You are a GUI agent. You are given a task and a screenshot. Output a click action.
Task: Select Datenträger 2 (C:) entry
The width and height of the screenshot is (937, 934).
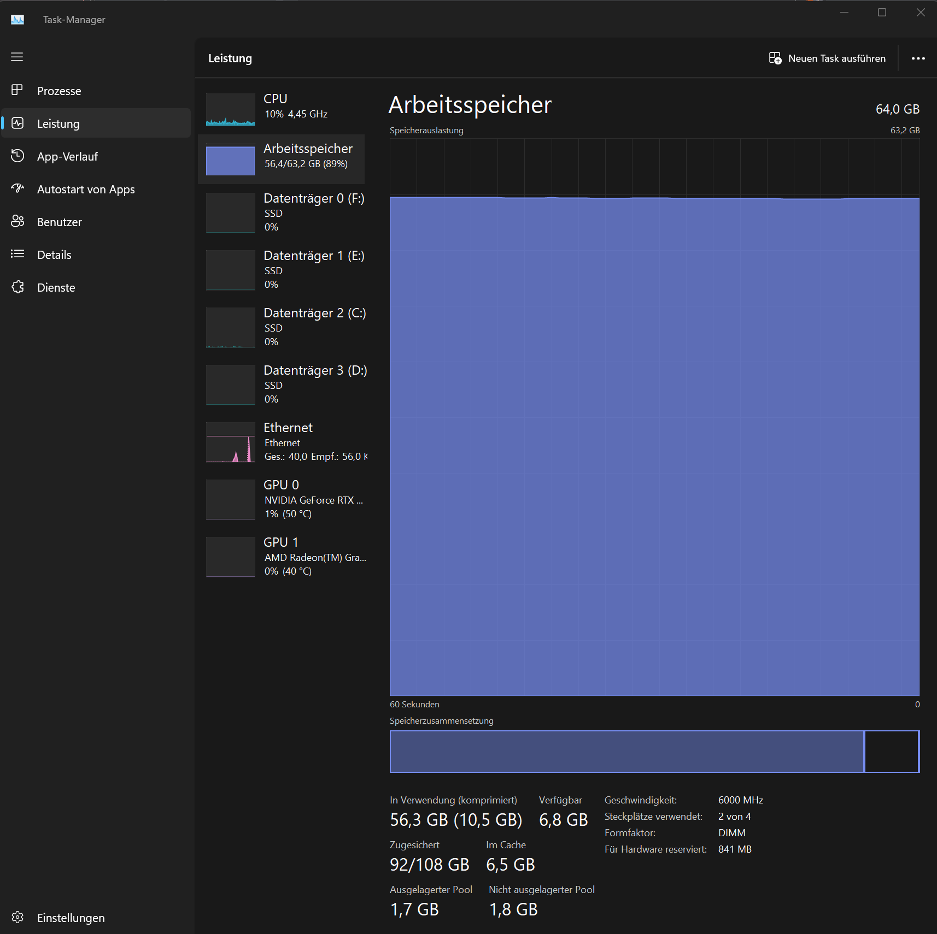281,328
